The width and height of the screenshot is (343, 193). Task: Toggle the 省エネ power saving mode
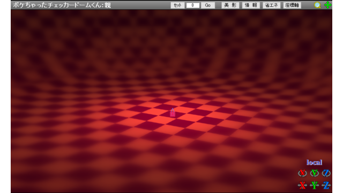pos(272,5)
